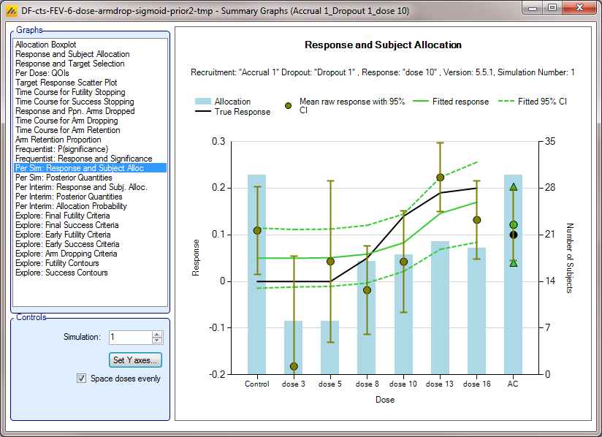The height and width of the screenshot is (437, 602).
Task: Toggle Space doses evenly checkbox
Action: (x=82, y=379)
